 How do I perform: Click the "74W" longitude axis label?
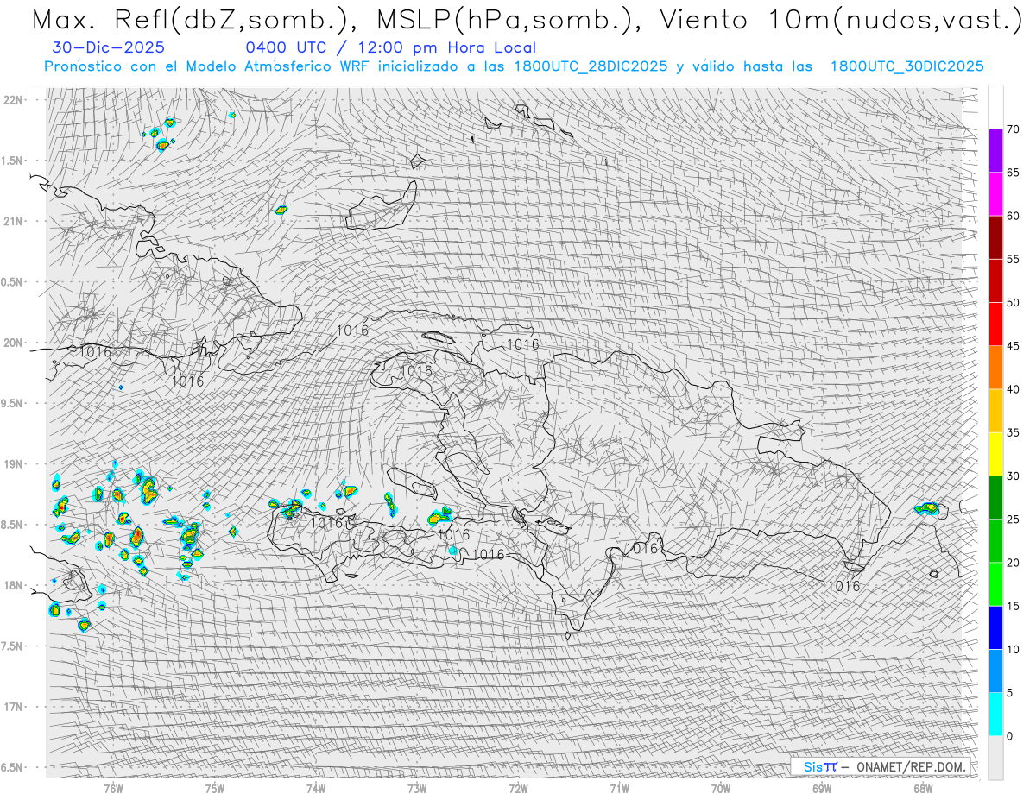(x=316, y=788)
